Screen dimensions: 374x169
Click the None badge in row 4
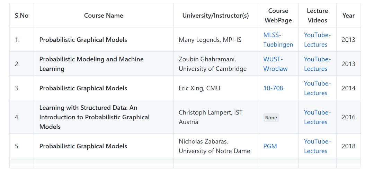[x=271, y=118]
